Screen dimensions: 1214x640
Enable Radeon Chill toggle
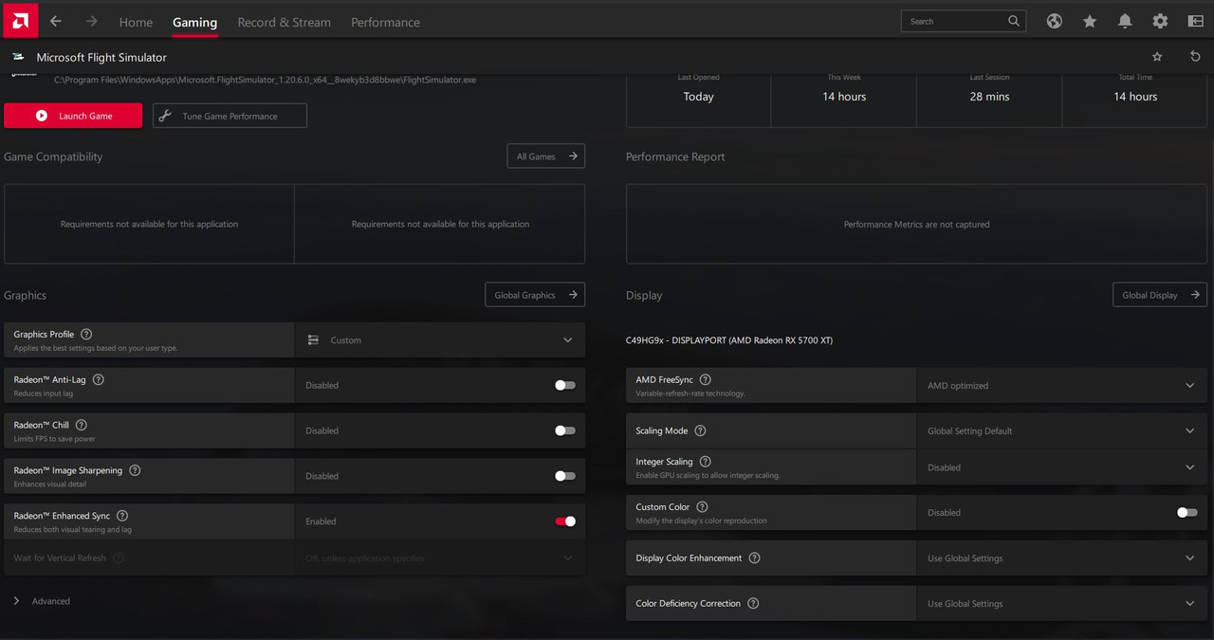(x=565, y=430)
